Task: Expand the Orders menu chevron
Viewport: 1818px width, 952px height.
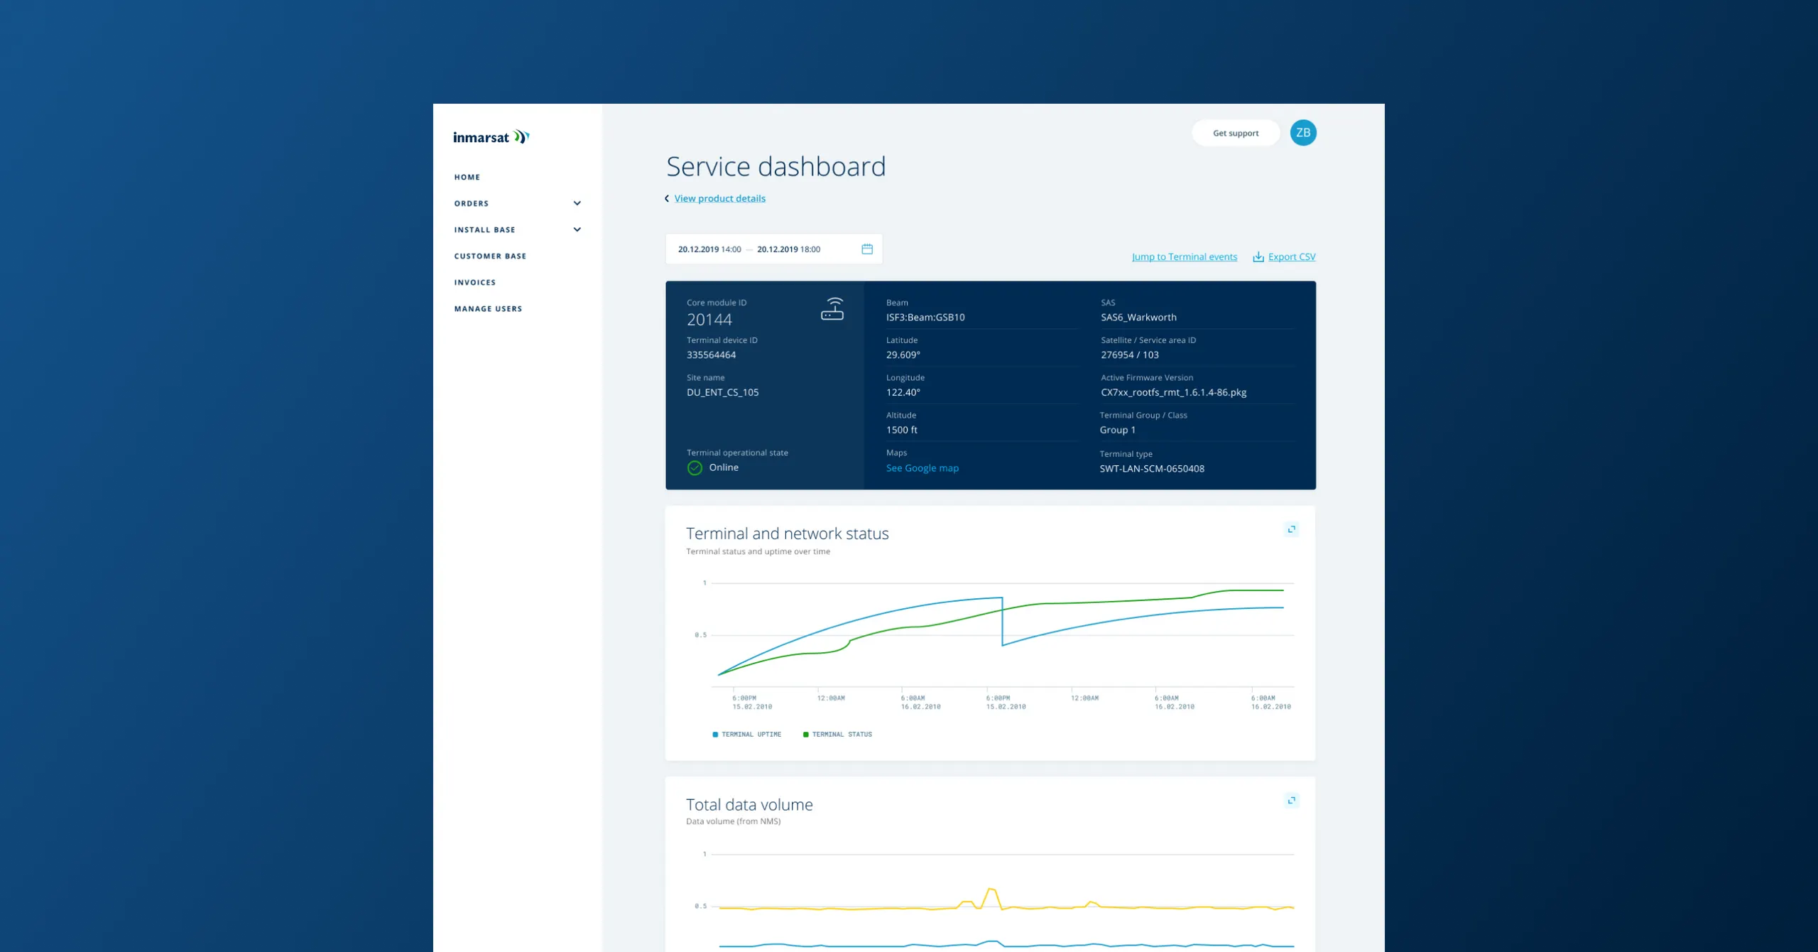Action: click(x=577, y=204)
